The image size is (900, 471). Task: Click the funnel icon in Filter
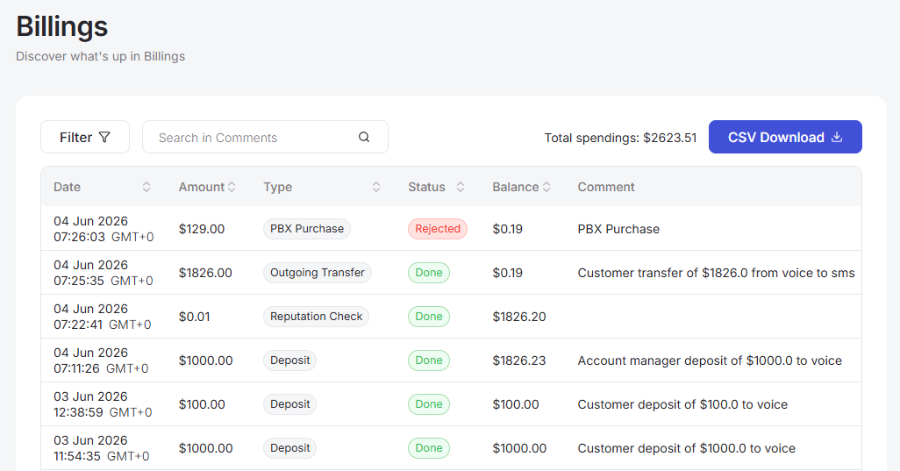[x=104, y=137]
